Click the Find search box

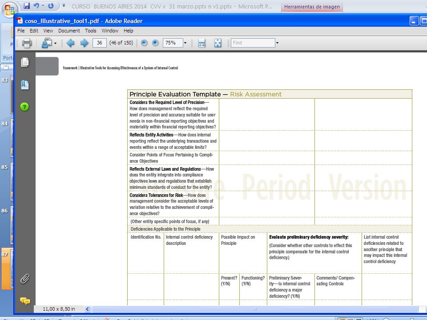click(253, 43)
